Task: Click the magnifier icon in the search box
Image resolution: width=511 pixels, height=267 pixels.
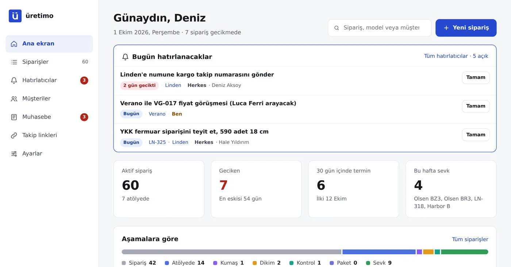Action: coord(337,28)
